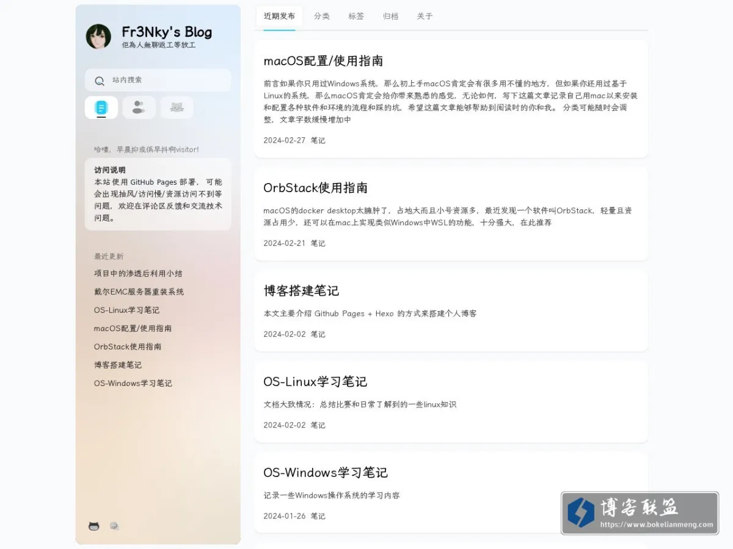Focus the 站内搜索 search field
733x549 pixels.
(158, 80)
